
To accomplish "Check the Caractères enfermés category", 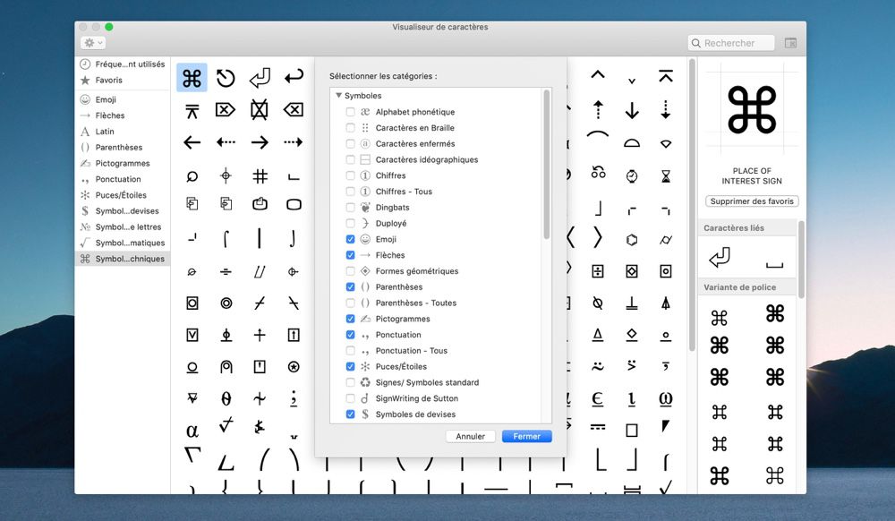I will coord(351,144).
